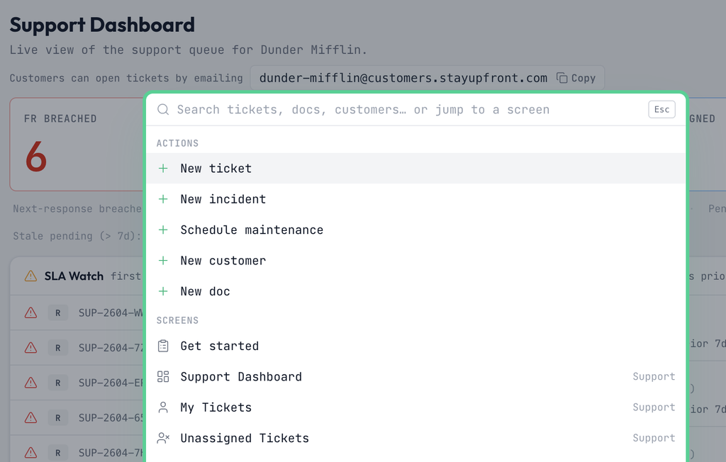Screen dimensions: 726x462
Task: Select the New ticket action
Action: coord(415,169)
